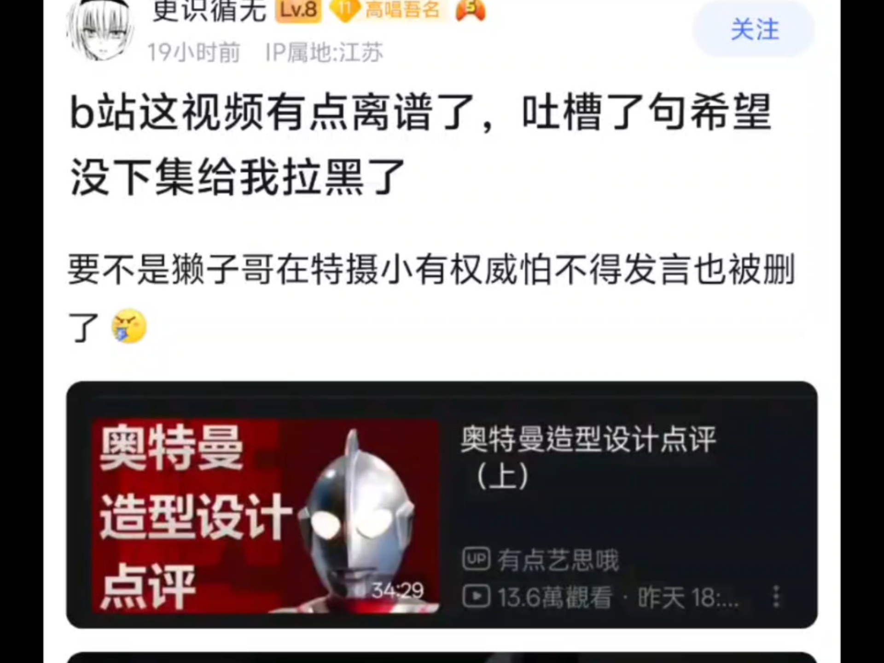
Task: Tap the orange game controller medal icon
Action: click(471, 10)
